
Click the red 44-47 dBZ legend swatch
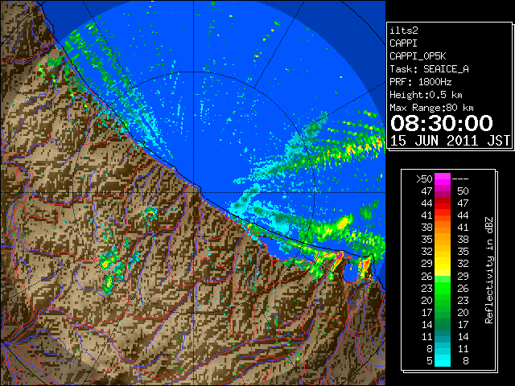click(x=443, y=203)
